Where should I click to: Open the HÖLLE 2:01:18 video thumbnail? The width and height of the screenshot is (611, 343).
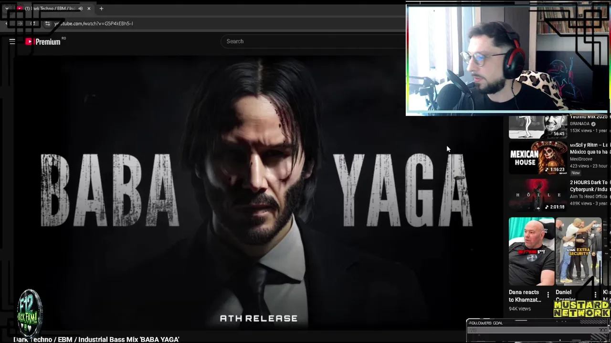[x=538, y=195]
